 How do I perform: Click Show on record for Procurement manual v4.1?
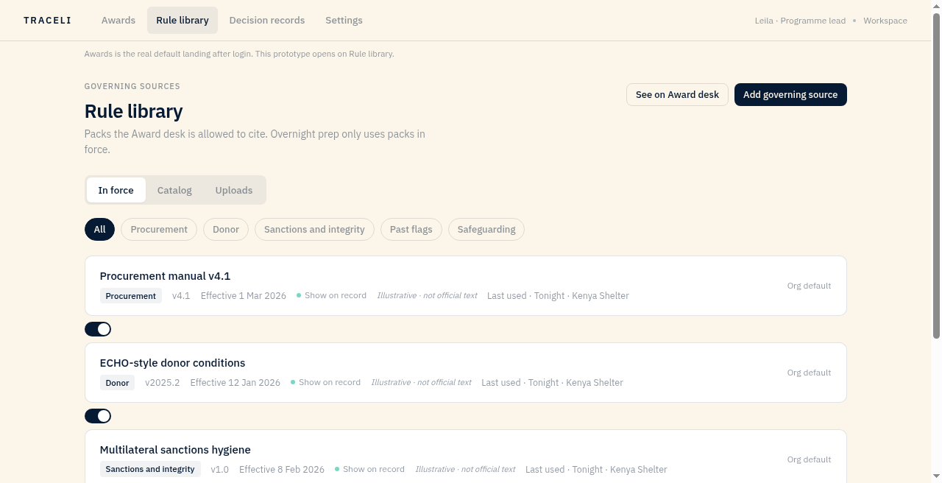[331, 295]
